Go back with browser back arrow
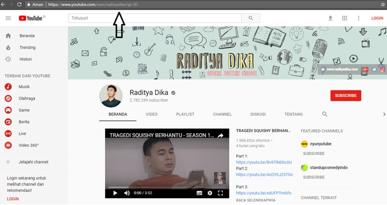This screenshot has height=205, width=387. click(x=3, y=4)
